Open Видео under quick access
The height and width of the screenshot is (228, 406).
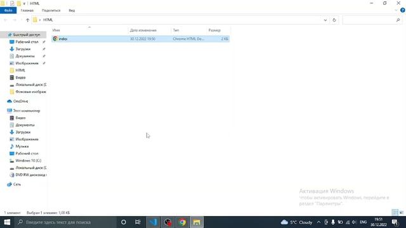(20, 77)
